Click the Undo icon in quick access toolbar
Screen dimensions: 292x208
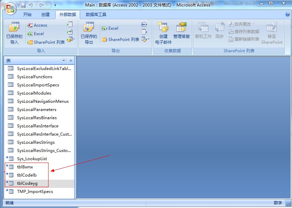[31, 5]
